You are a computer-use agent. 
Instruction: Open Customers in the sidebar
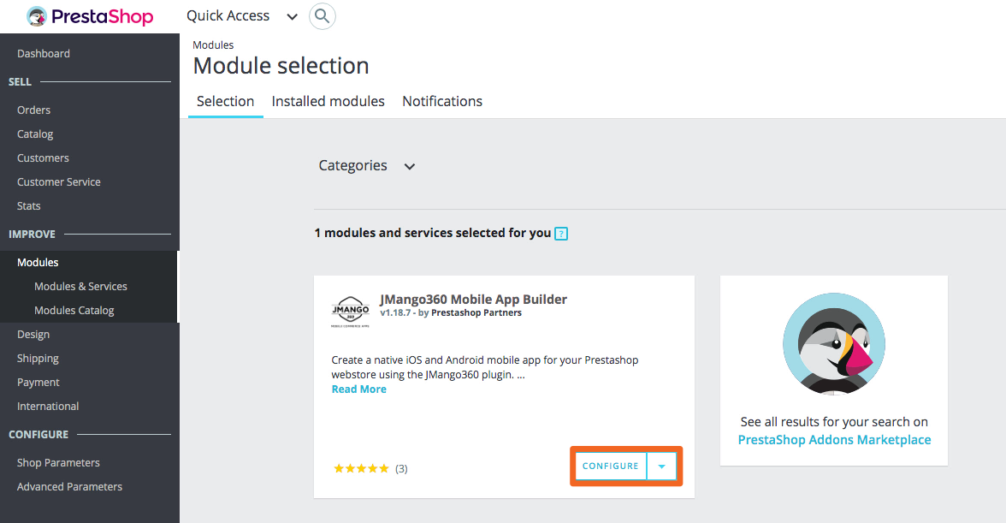[43, 157]
